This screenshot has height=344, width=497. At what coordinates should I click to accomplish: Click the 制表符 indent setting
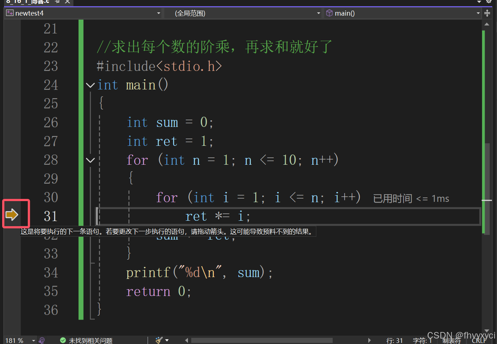point(452,341)
